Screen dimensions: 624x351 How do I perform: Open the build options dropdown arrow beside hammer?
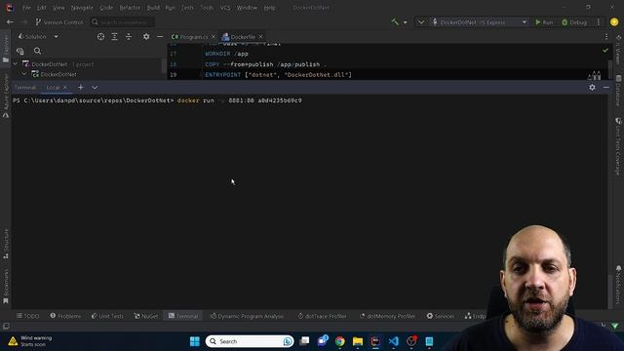pos(406,22)
